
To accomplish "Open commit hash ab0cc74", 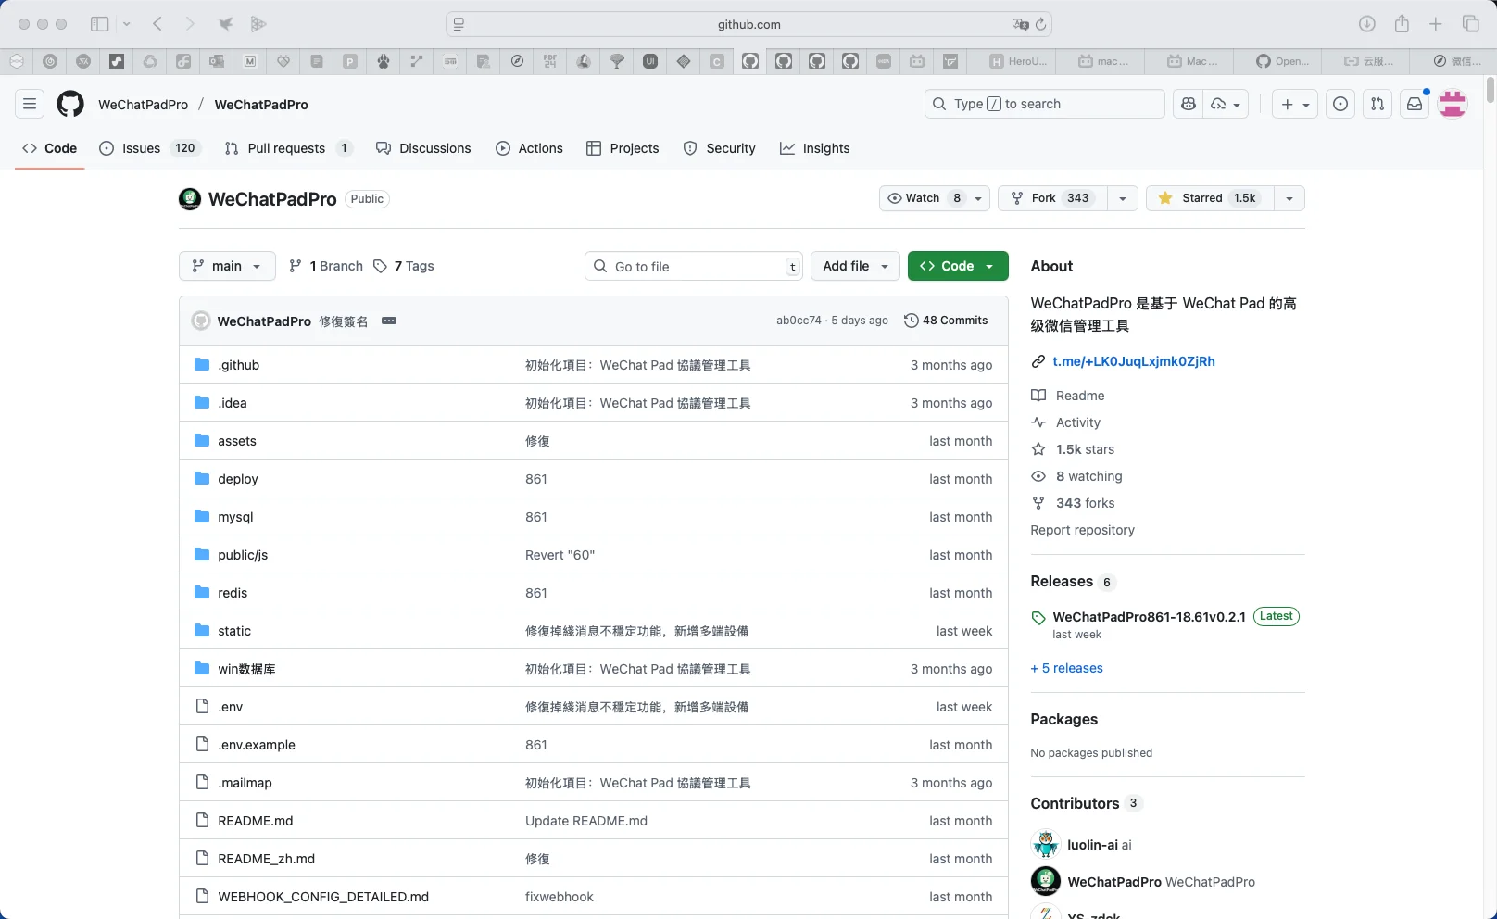I will tap(799, 321).
